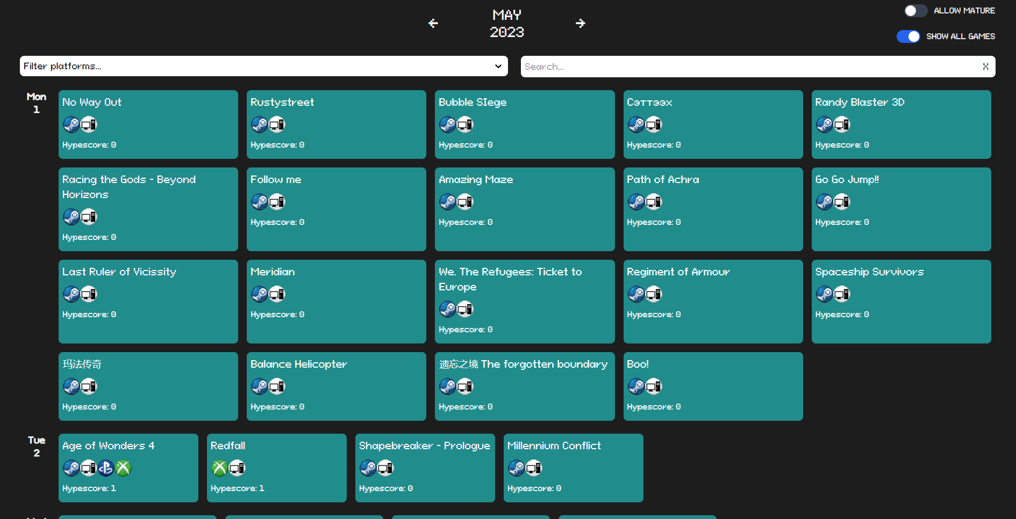1016x519 pixels.
Task: Select the Tue 2 day label
Action: coord(37,447)
